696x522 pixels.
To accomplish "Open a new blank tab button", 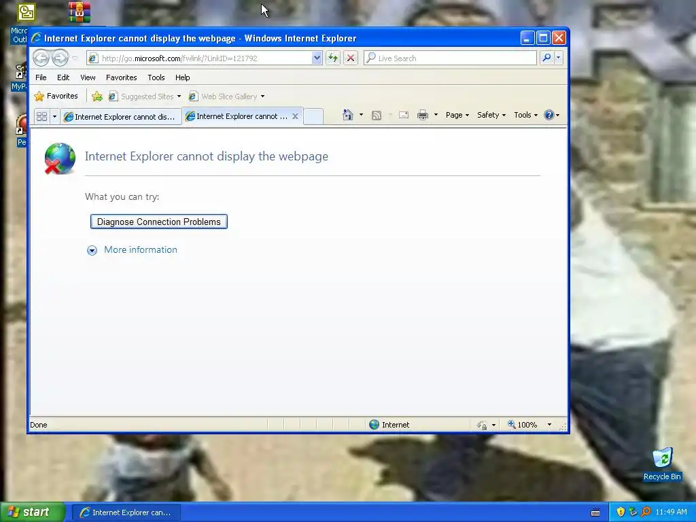I will 313,117.
